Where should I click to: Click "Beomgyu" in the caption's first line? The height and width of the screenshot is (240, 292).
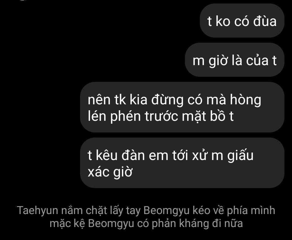(167, 210)
